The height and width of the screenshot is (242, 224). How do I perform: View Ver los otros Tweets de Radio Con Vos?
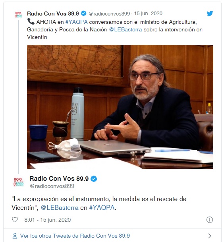click(x=75, y=236)
